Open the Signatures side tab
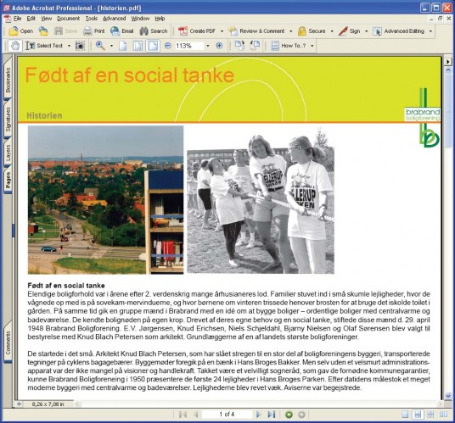455x423 pixels. coord(8,119)
